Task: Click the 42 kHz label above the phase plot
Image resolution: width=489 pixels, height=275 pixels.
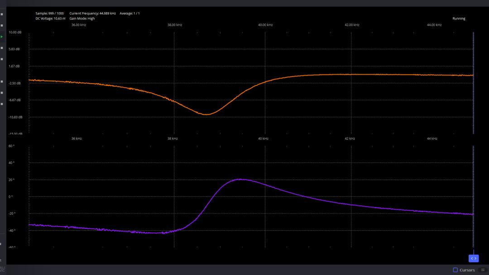Action: pos(350,138)
